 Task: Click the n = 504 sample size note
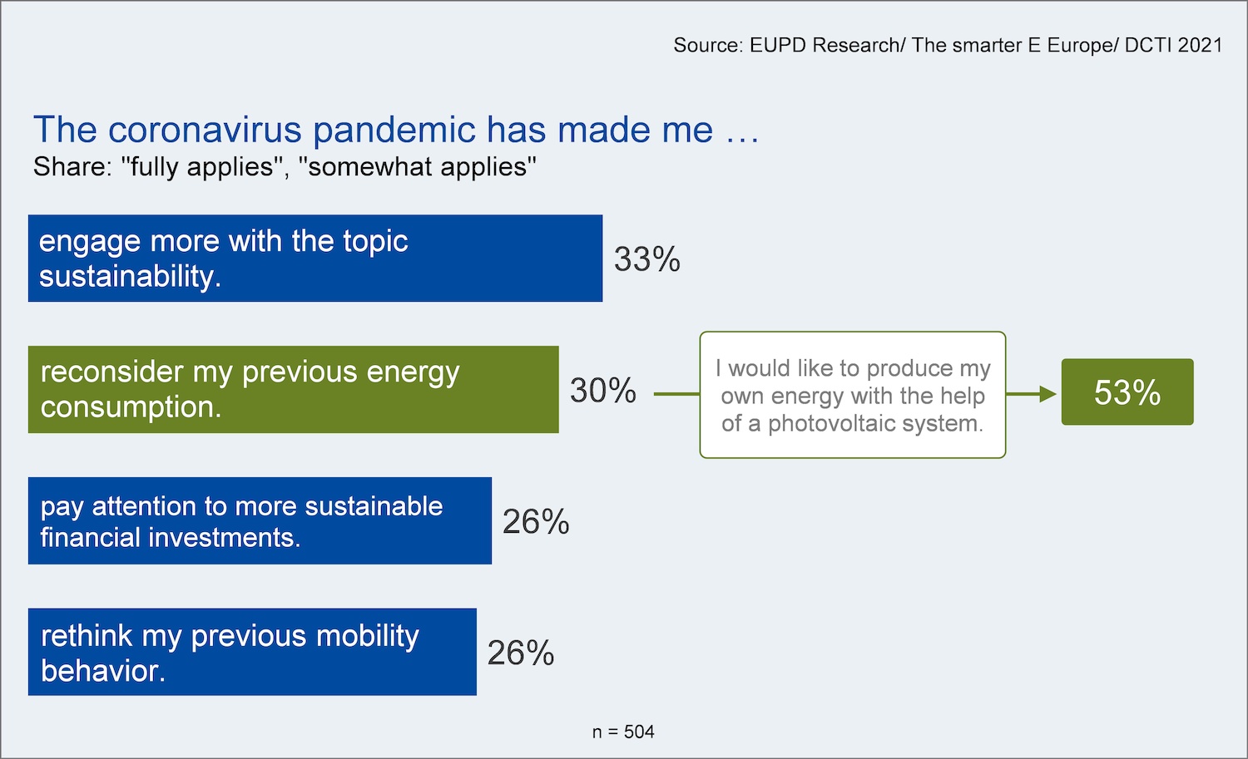tap(623, 732)
